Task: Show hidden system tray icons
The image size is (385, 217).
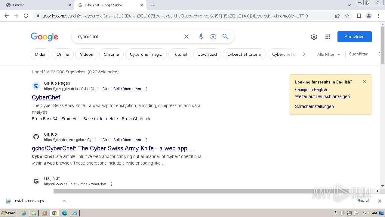Action: pos(335,213)
